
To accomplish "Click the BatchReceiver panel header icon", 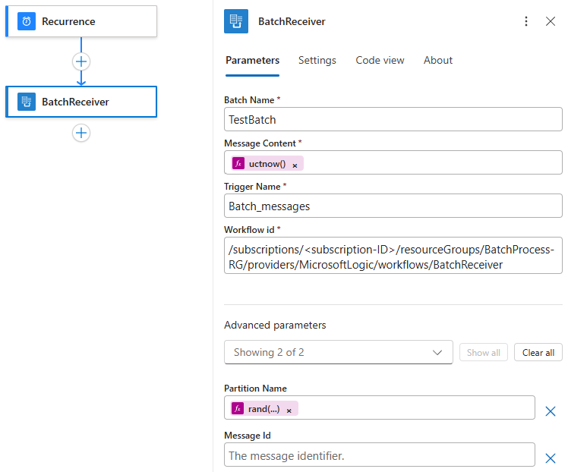I will 236,21.
